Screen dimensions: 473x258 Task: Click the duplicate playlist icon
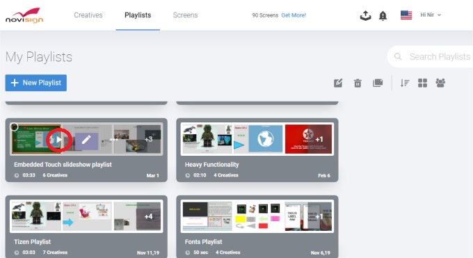pos(378,83)
